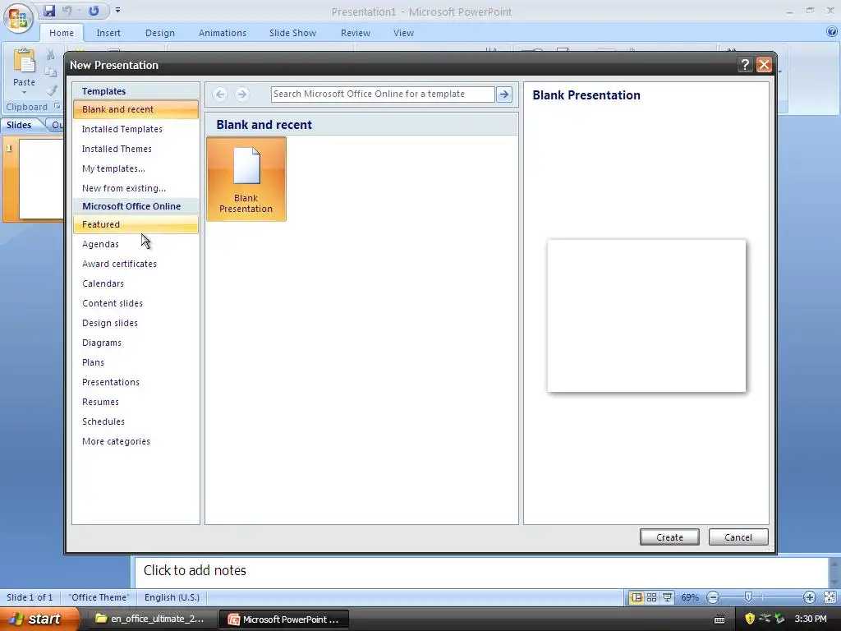
Task: Click the Cut scissors icon
Action: pos(50,55)
